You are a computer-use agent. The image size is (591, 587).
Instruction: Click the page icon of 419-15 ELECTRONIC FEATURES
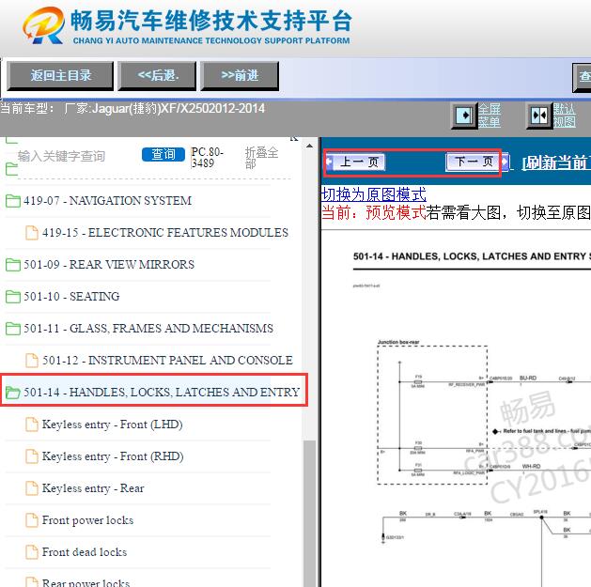coord(32,233)
